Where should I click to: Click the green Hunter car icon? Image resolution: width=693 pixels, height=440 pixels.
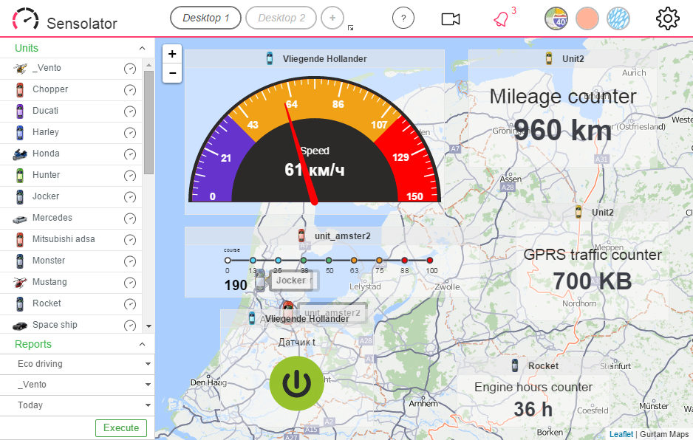click(20, 176)
